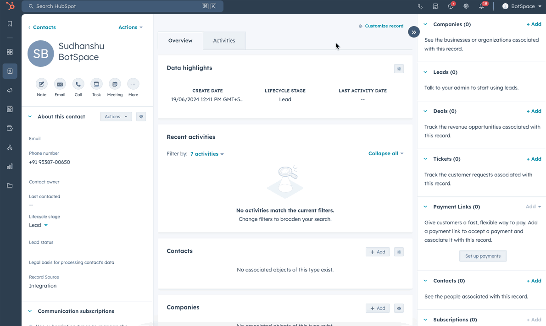
Task: Collapse right sidebar with double-arrow button
Action: click(x=414, y=32)
